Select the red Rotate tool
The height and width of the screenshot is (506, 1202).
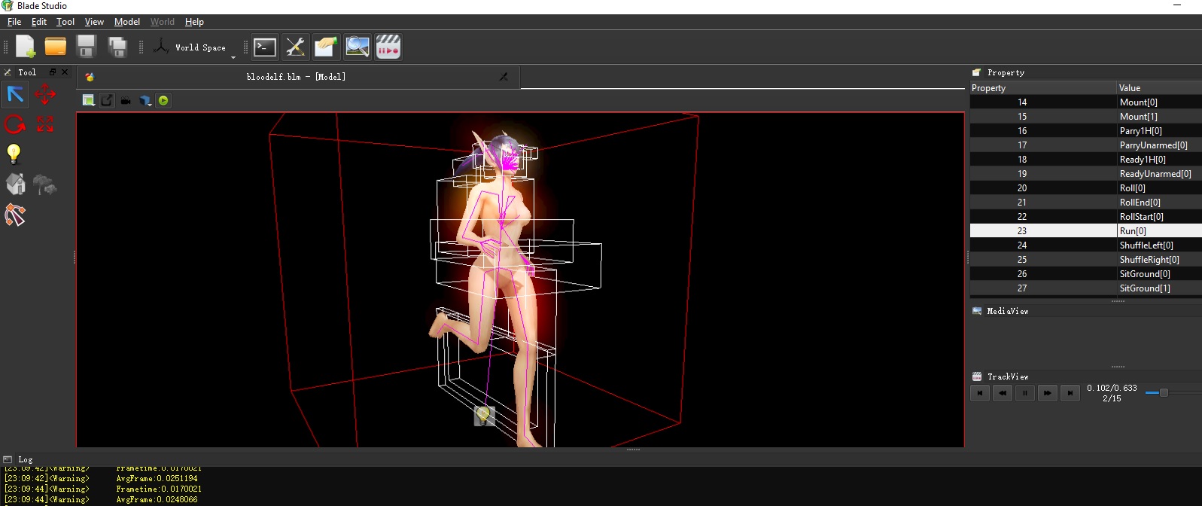[x=15, y=124]
